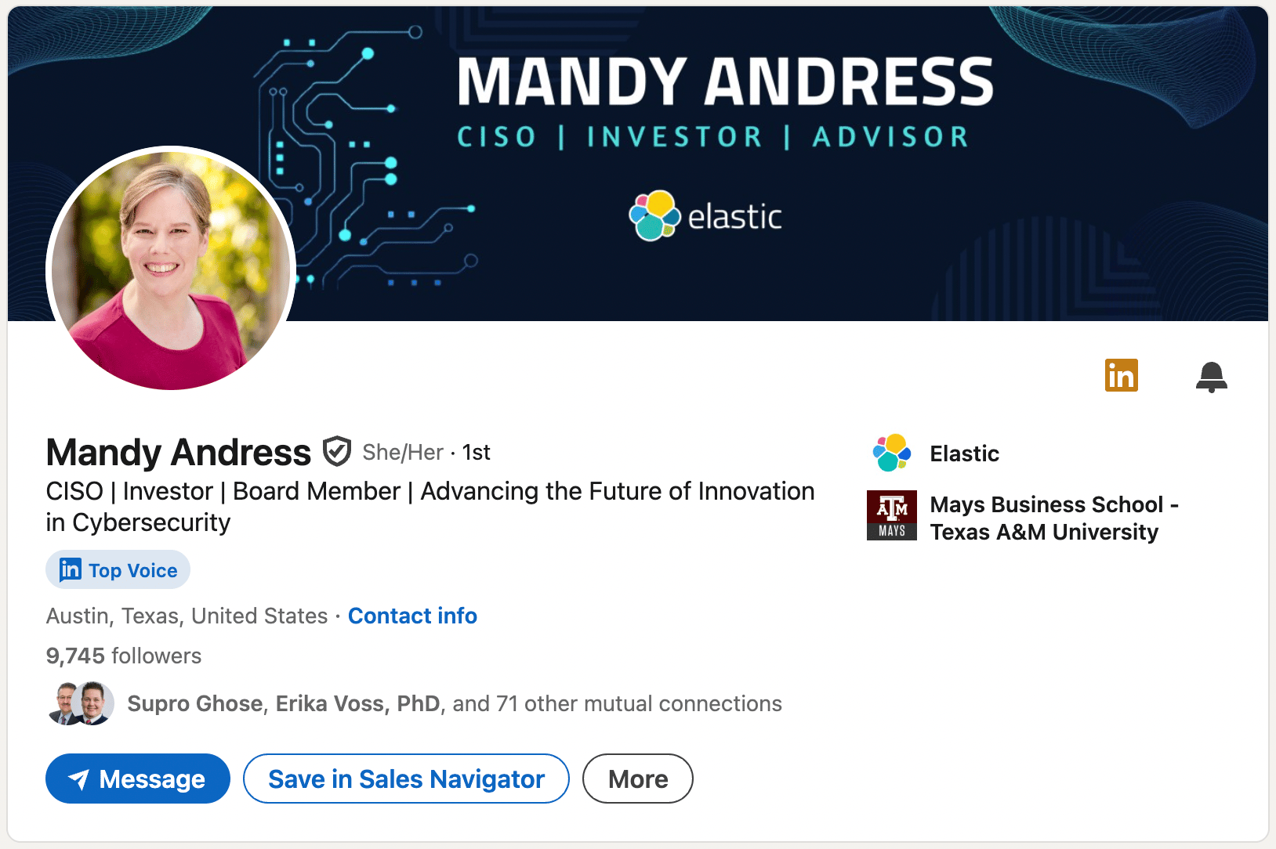Click the Elastic company name link
This screenshot has height=849, width=1276.
click(x=964, y=453)
